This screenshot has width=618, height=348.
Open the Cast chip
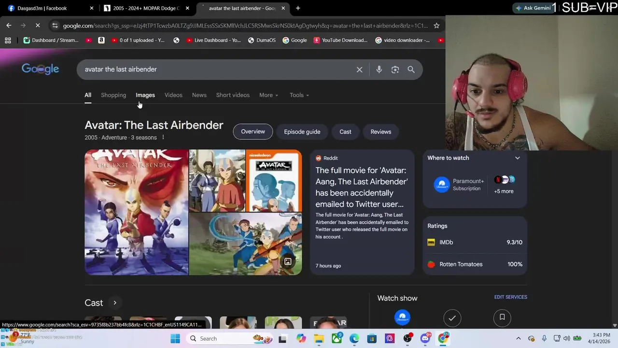(x=345, y=131)
